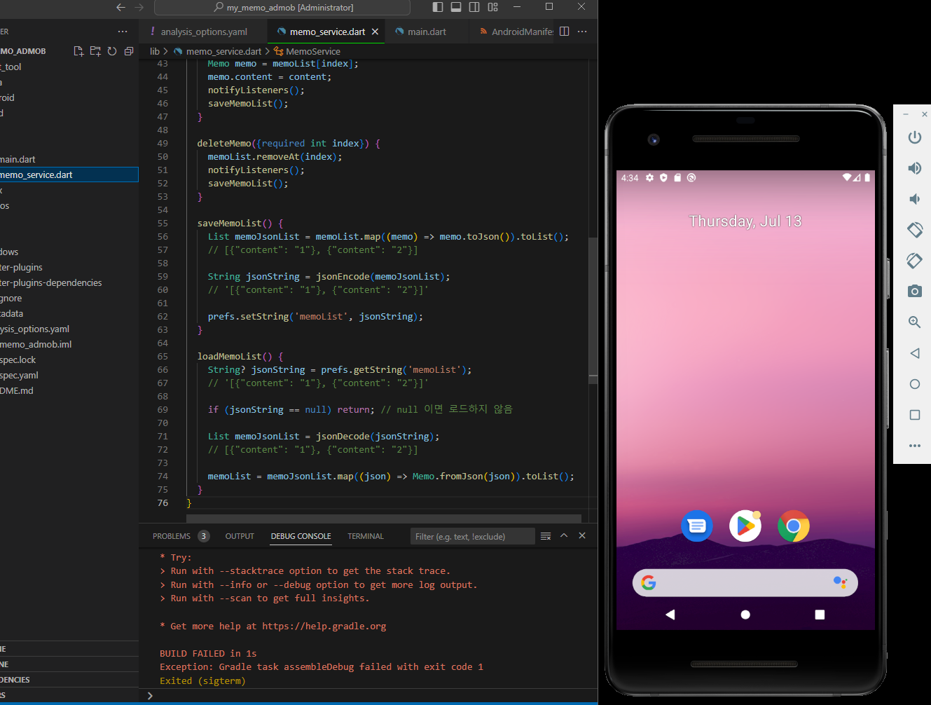
Task: Click Back triangle in emulator side toolbar
Action: click(915, 353)
